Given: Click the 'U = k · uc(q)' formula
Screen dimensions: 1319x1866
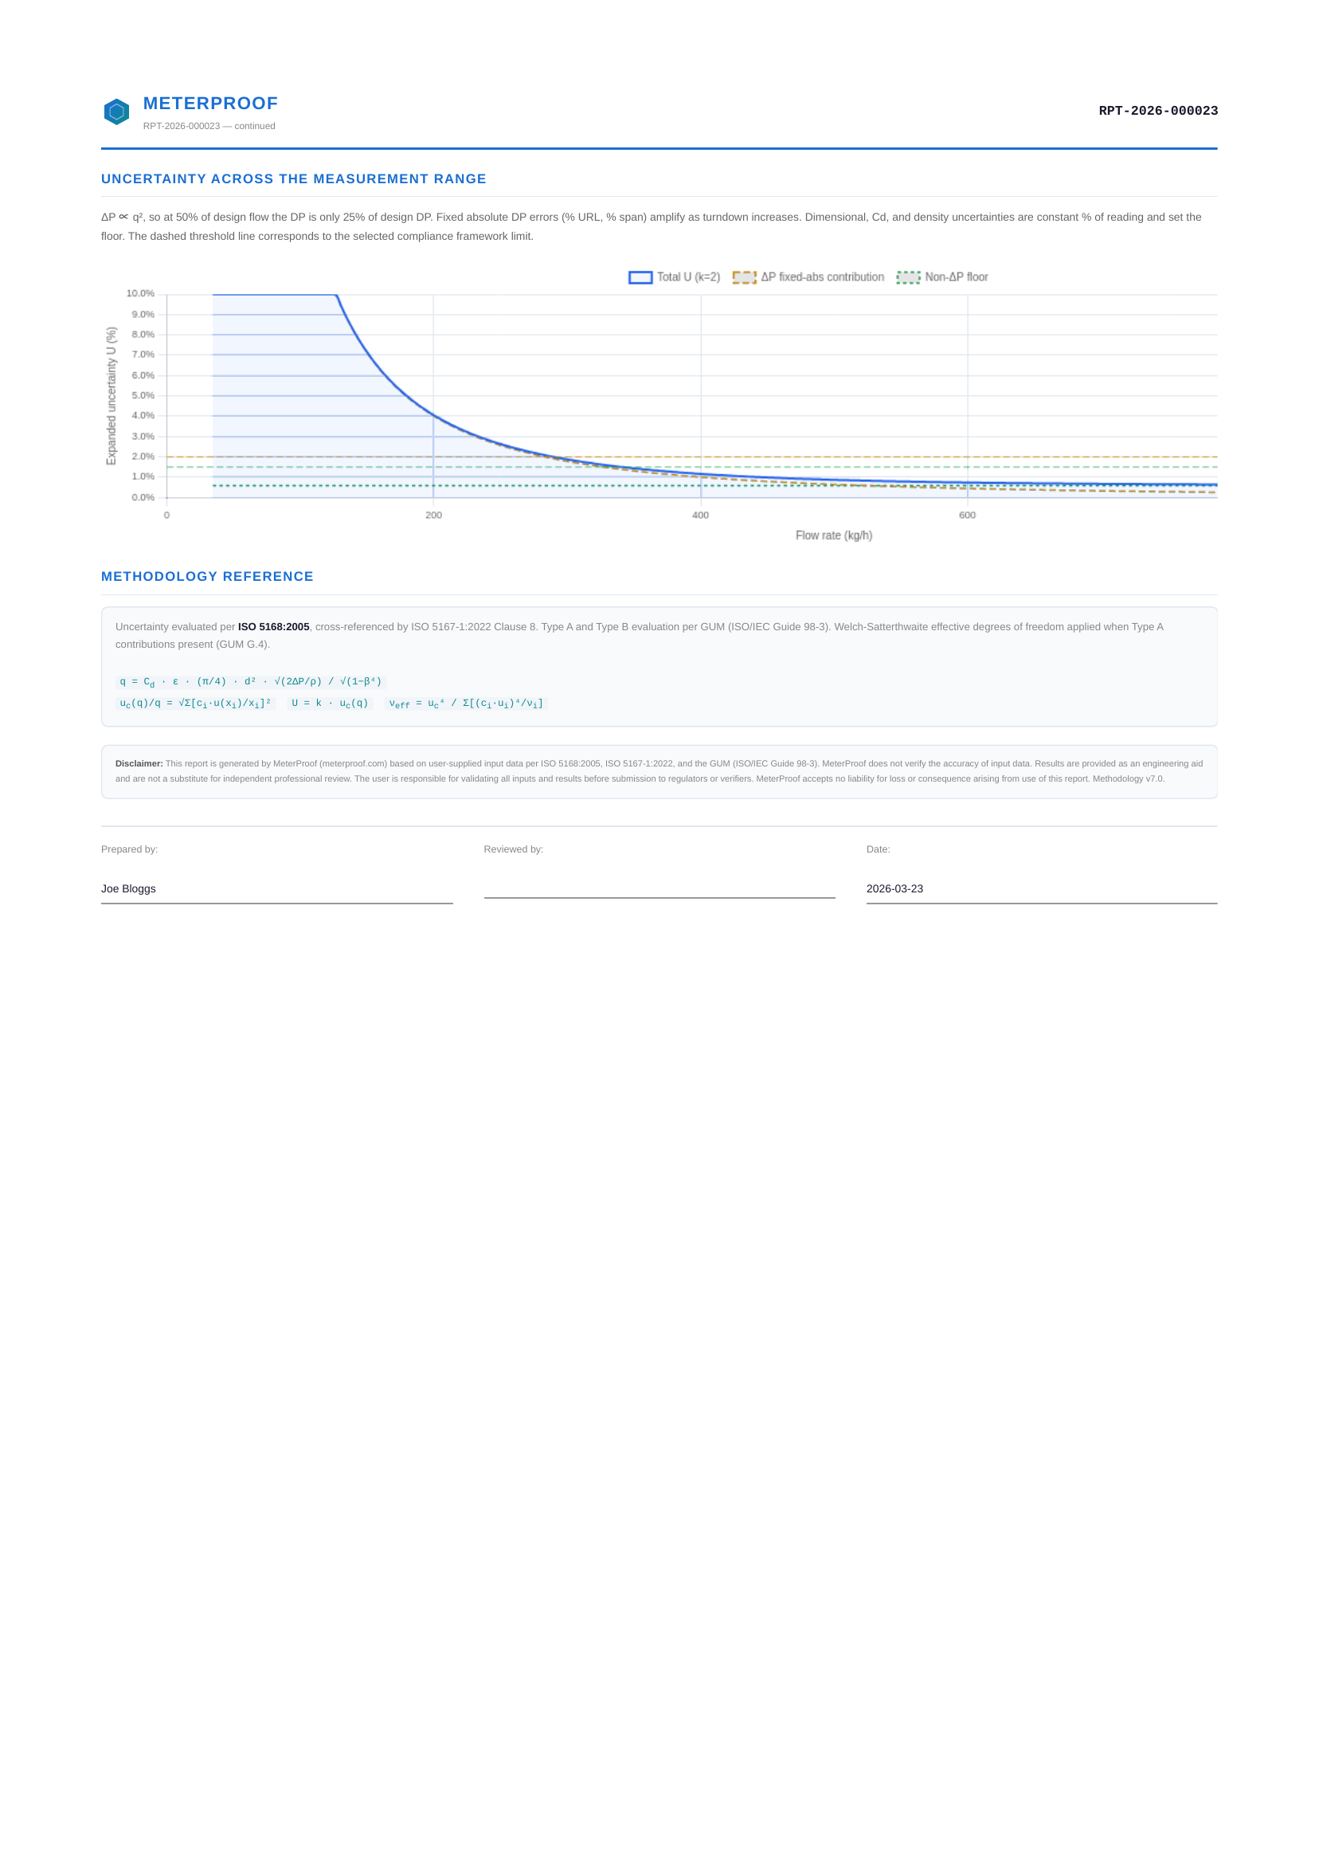Looking at the screenshot, I should click(330, 703).
